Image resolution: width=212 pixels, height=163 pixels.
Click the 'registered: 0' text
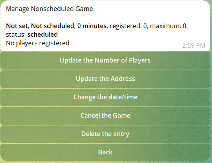coord(128,26)
